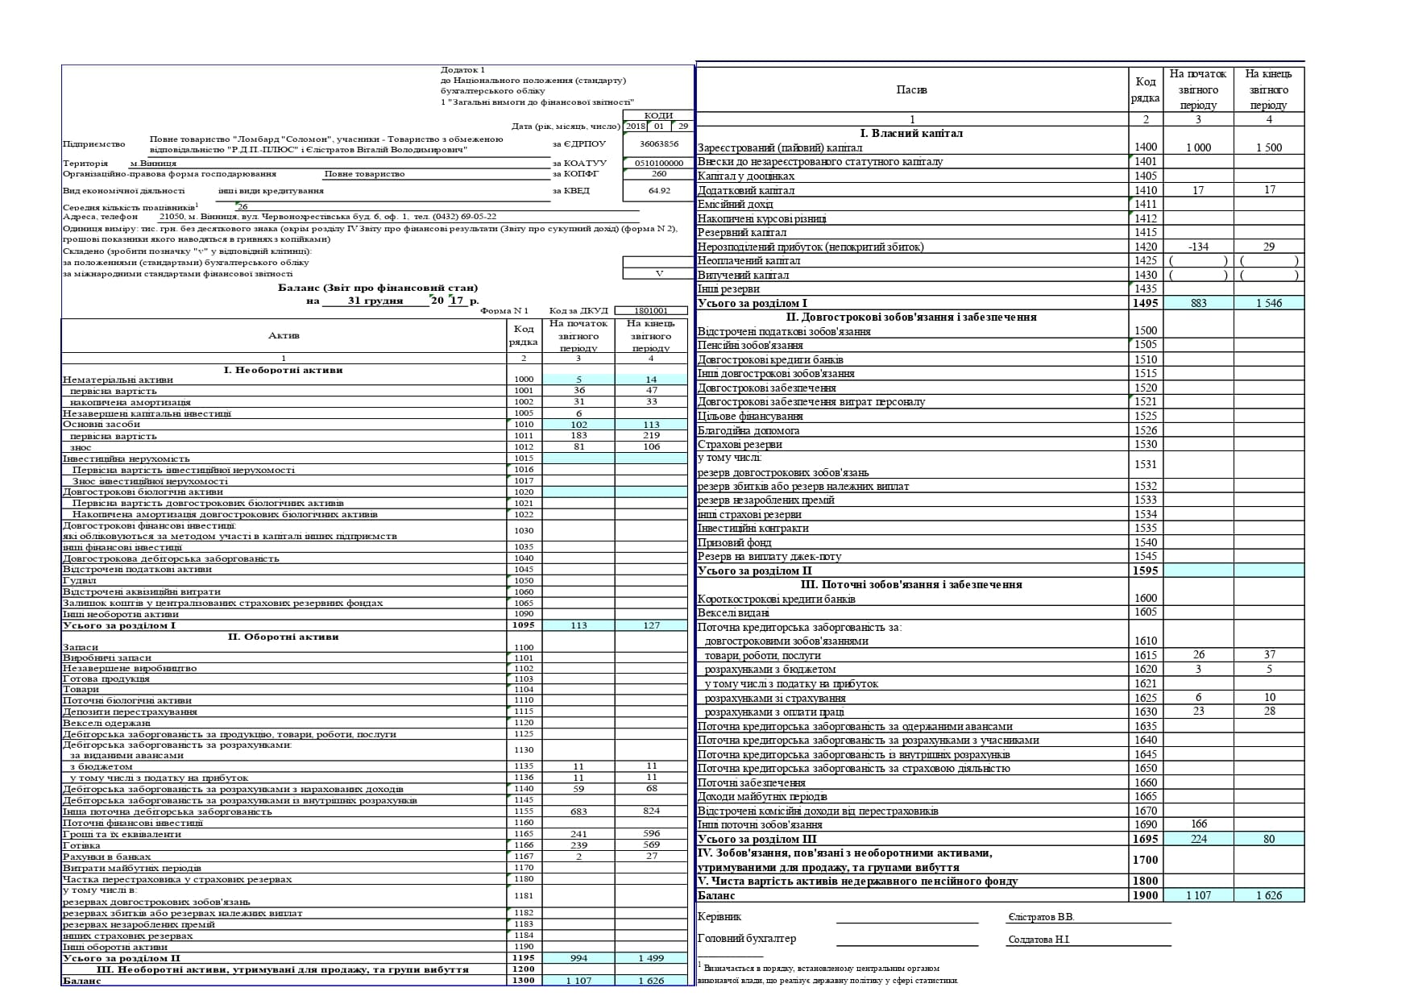Image resolution: width=1414 pixels, height=1000 pixels.
Task: Click the value 80 in row 1695
Action: (1269, 839)
